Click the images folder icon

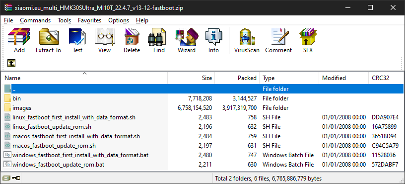8,107
